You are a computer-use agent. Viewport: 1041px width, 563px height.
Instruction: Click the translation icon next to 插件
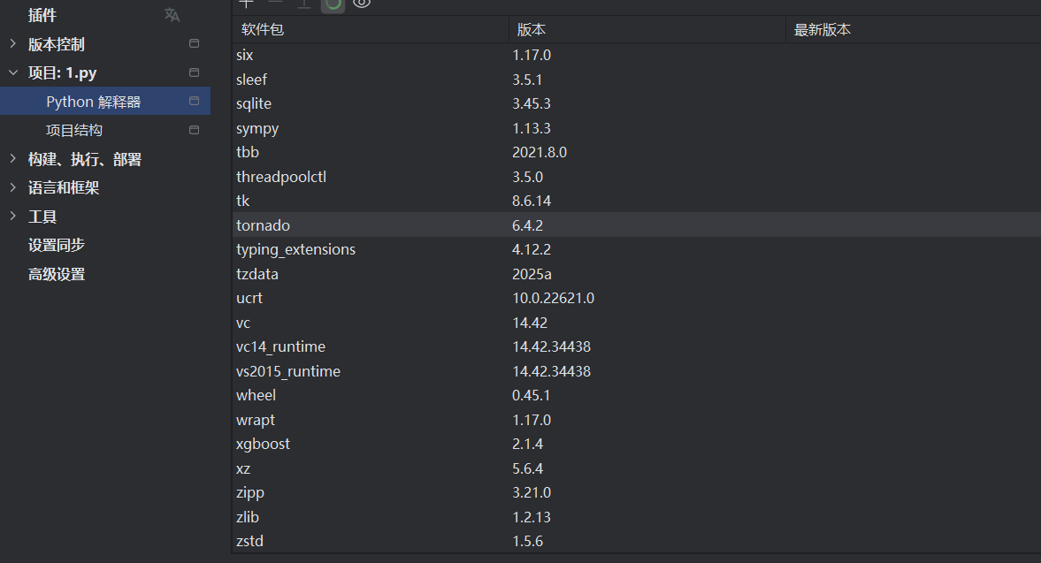pos(172,14)
